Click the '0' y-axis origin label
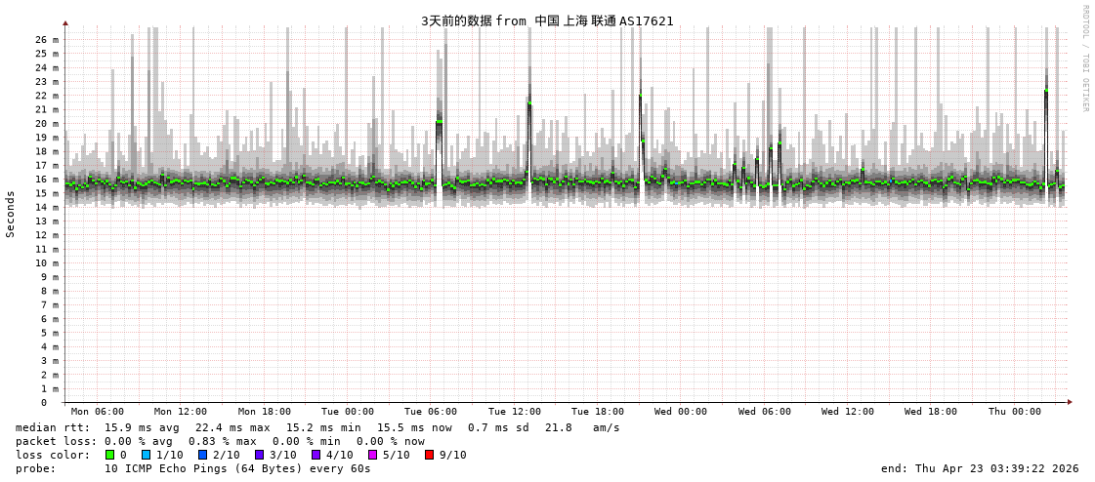1095x482 pixels. pos(43,403)
